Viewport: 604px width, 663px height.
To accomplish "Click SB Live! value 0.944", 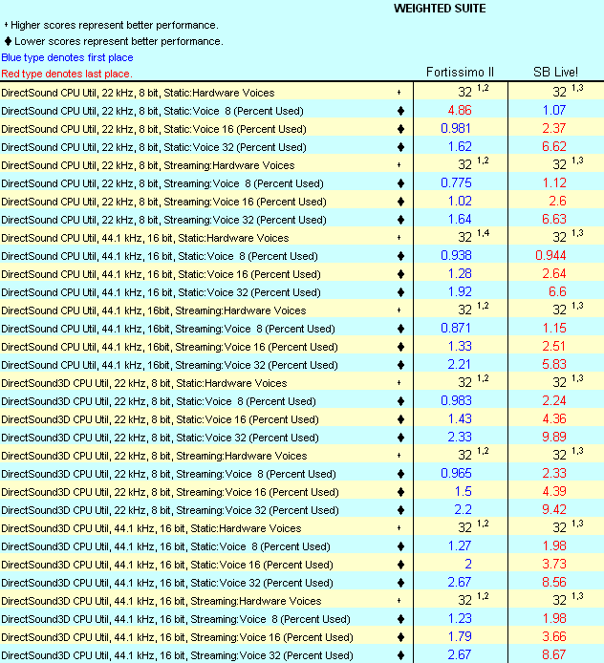I will tap(550, 256).
